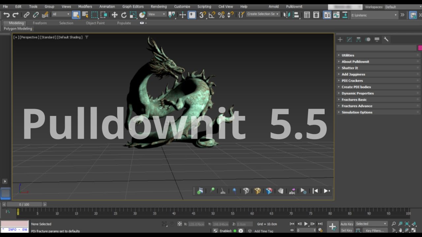Open the selection filter All dropdown
The image size is (422, 237).
pos(61,14)
